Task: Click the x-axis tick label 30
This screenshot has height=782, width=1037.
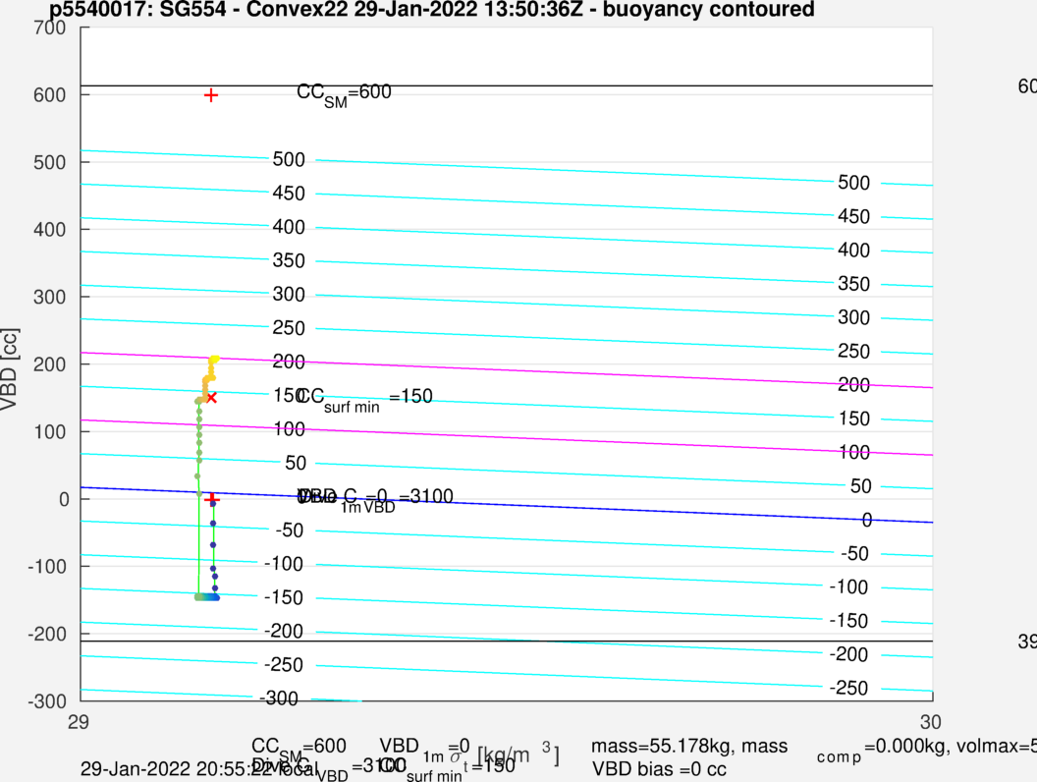Action: tap(930, 722)
